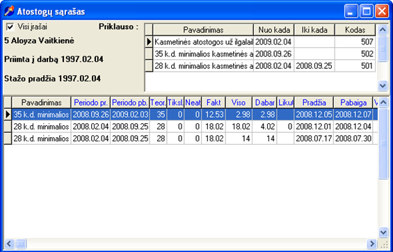Click the Likut column header

(285, 102)
